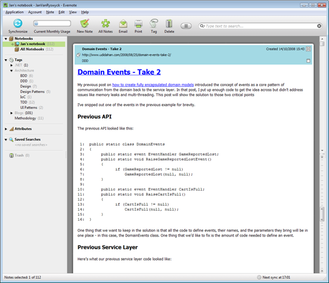This screenshot has height=283, width=329.
Task: Expand the Attributes section
Action: click(6, 129)
